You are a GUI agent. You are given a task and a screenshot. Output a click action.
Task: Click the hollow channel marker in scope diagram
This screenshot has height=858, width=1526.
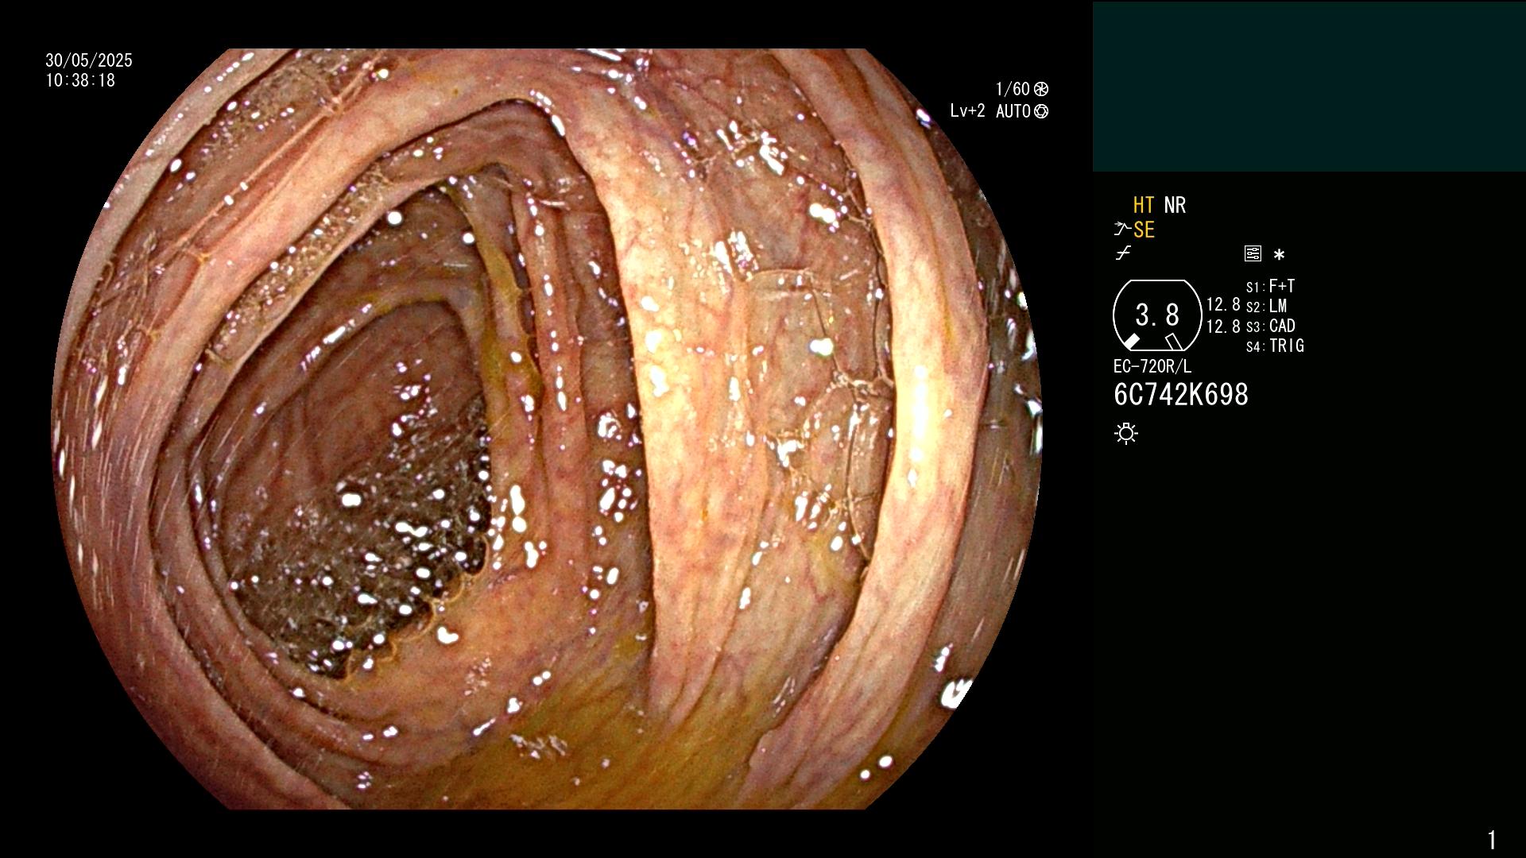click(1174, 342)
